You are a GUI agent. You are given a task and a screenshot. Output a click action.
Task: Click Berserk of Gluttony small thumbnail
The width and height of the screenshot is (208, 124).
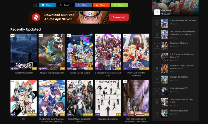click(164, 46)
